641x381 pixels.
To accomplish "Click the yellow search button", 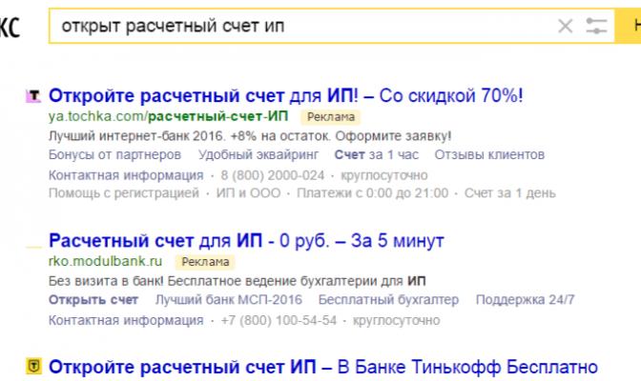I will [x=629, y=26].
